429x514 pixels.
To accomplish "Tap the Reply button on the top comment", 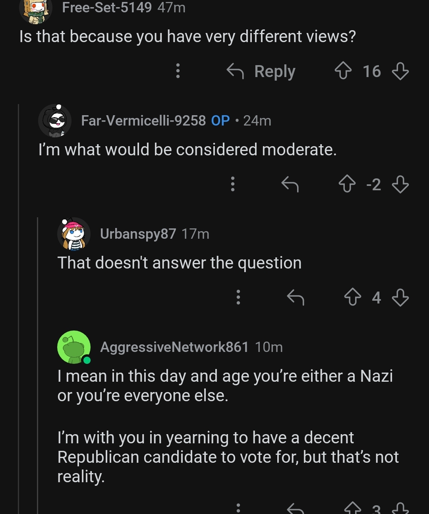I will [264, 71].
